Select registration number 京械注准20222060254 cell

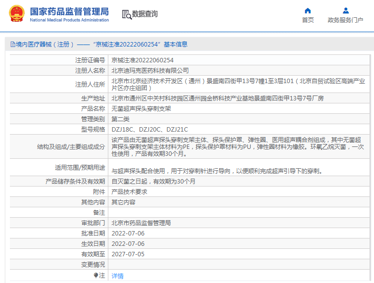[142, 60]
